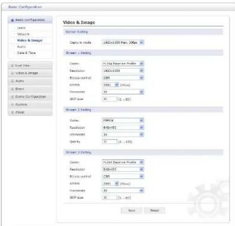Open the Network page under Basic configuration

click(x=23, y=34)
